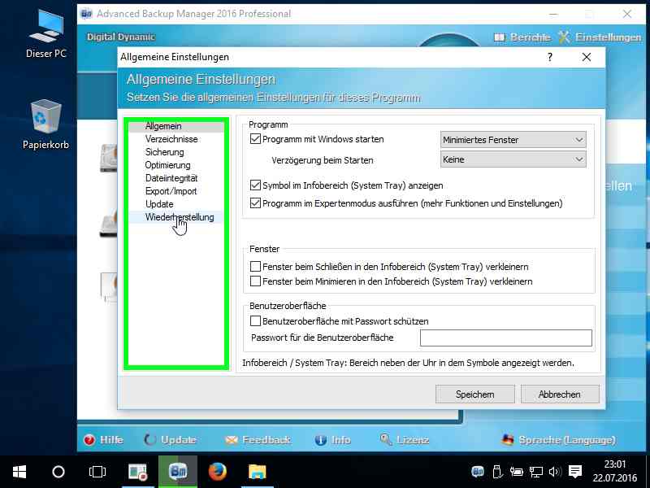Open the Action Center notification icon
Viewport: 650px width, 488px height.
pyautogui.click(x=575, y=472)
